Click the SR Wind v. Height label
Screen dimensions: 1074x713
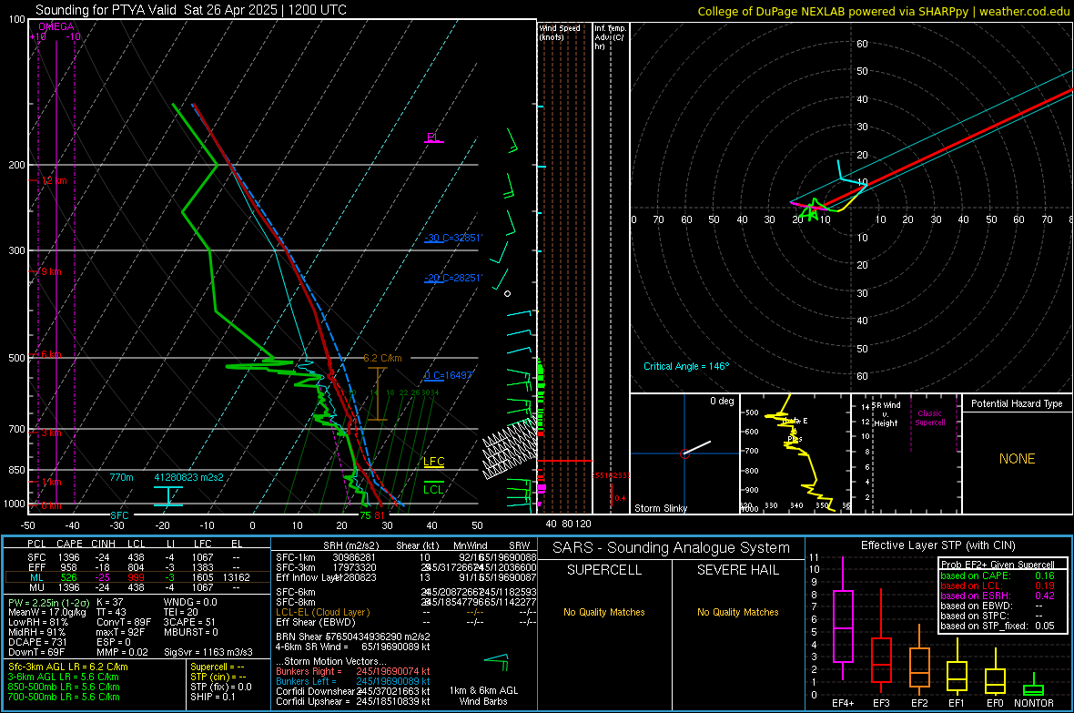coord(886,414)
